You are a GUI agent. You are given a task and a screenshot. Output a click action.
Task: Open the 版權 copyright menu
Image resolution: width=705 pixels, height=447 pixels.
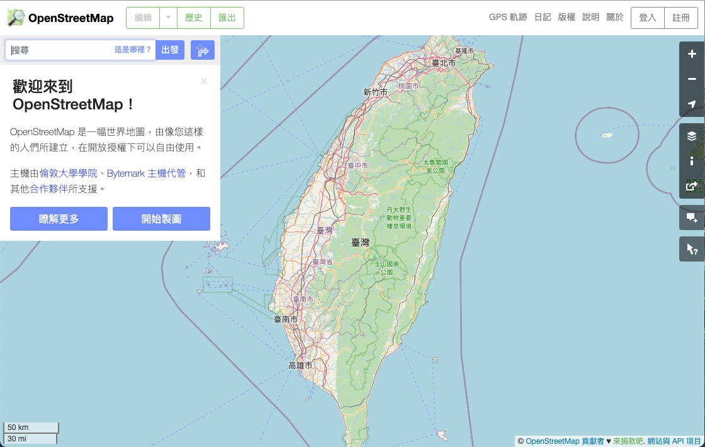tap(567, 17)
